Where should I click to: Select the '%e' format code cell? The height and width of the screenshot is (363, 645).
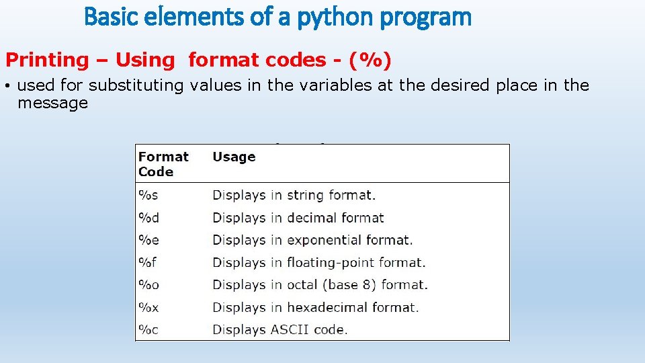(x=148, y=240)
